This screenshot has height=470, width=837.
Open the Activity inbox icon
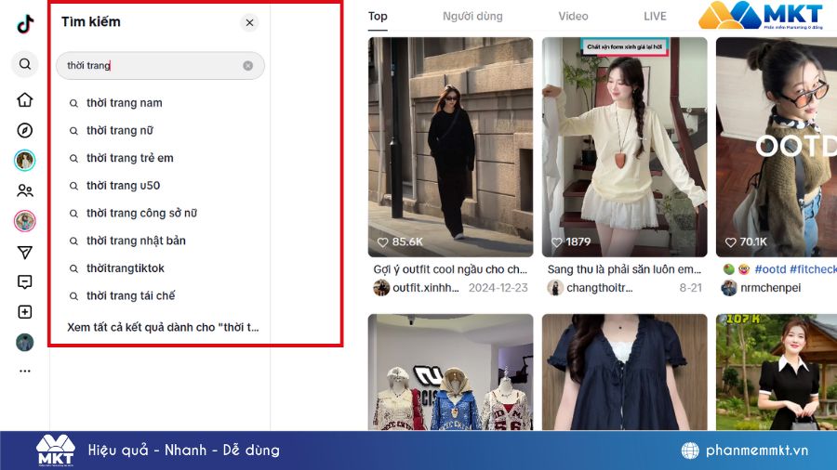coord(25,282)
